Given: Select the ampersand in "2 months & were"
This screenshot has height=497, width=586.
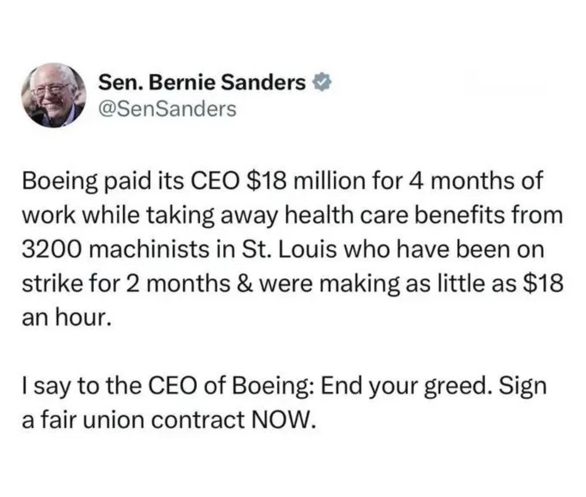Looking at the screenshot, I should tap(244, 284).
